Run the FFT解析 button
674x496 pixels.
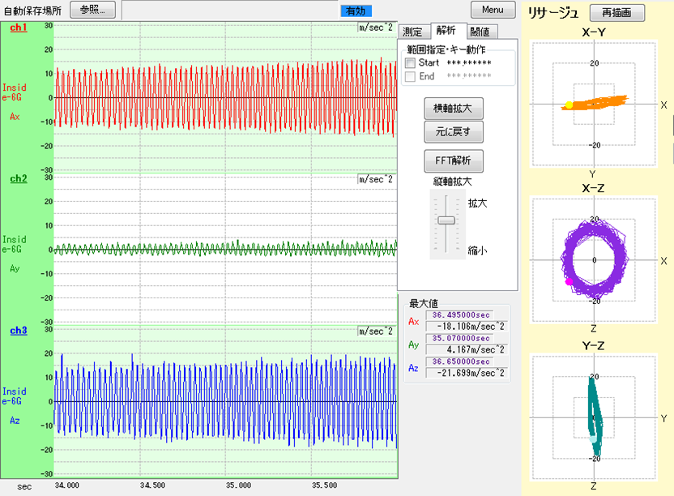[x=454, y=160]
